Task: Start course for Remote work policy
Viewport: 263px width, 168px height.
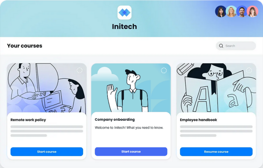Action: tap(47, 151)
